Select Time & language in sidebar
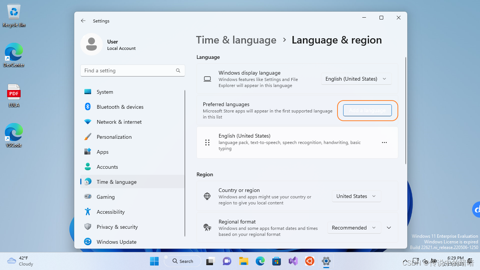Image resolution: width=480 pixels, height=270 pixels. coord(132,182)
